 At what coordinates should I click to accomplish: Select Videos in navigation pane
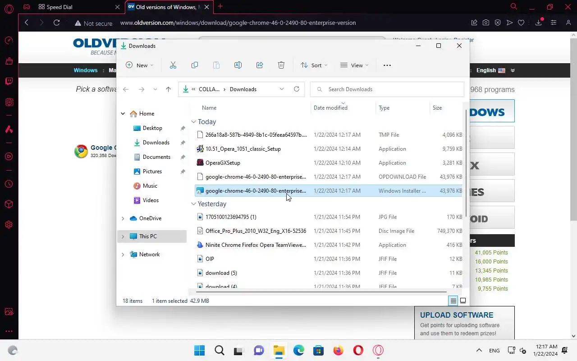(x=151, y=200)
